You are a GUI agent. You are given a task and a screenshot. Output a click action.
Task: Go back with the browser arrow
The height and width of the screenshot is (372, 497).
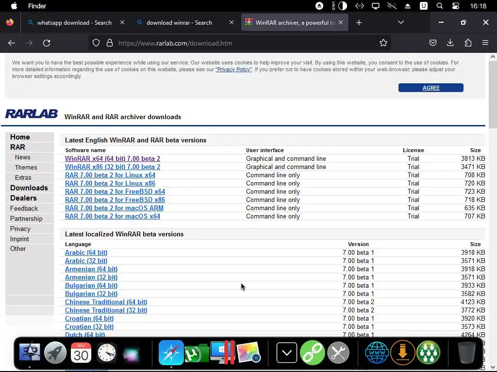pyautogui.click(x=12, y=43)
